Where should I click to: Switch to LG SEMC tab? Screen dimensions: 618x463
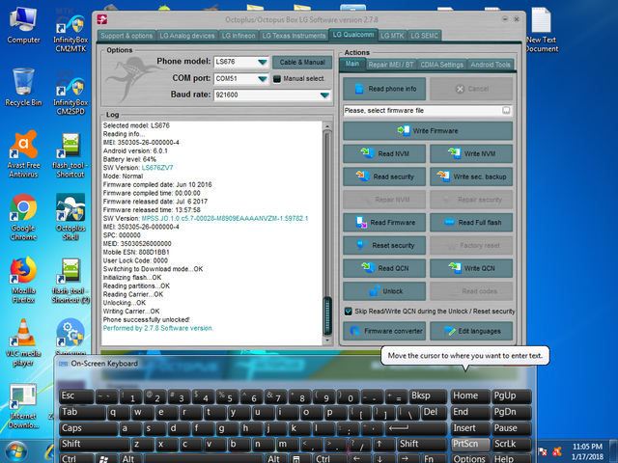click(x=425, y=36)
